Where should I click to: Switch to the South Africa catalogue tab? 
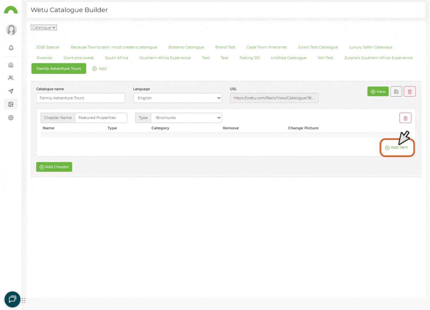pos(116,58)
